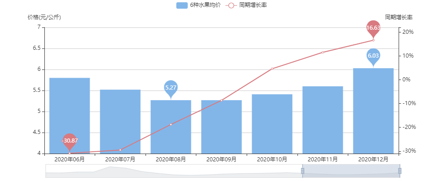The image size is (443, 181).
Task: Click growth line point for 2020年12月
Action: pos(373,40)
